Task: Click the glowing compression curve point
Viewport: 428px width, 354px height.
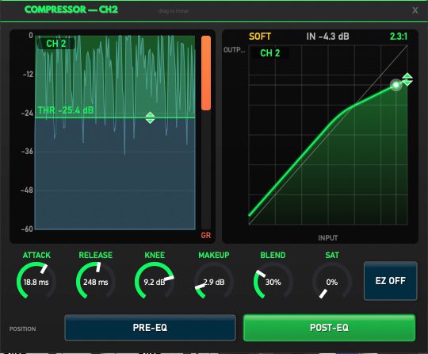Action: pyautogui.click(x=396, y=85)
